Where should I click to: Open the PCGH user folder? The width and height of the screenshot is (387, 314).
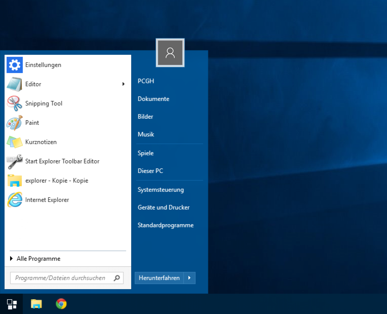click(x=146, y=81)
